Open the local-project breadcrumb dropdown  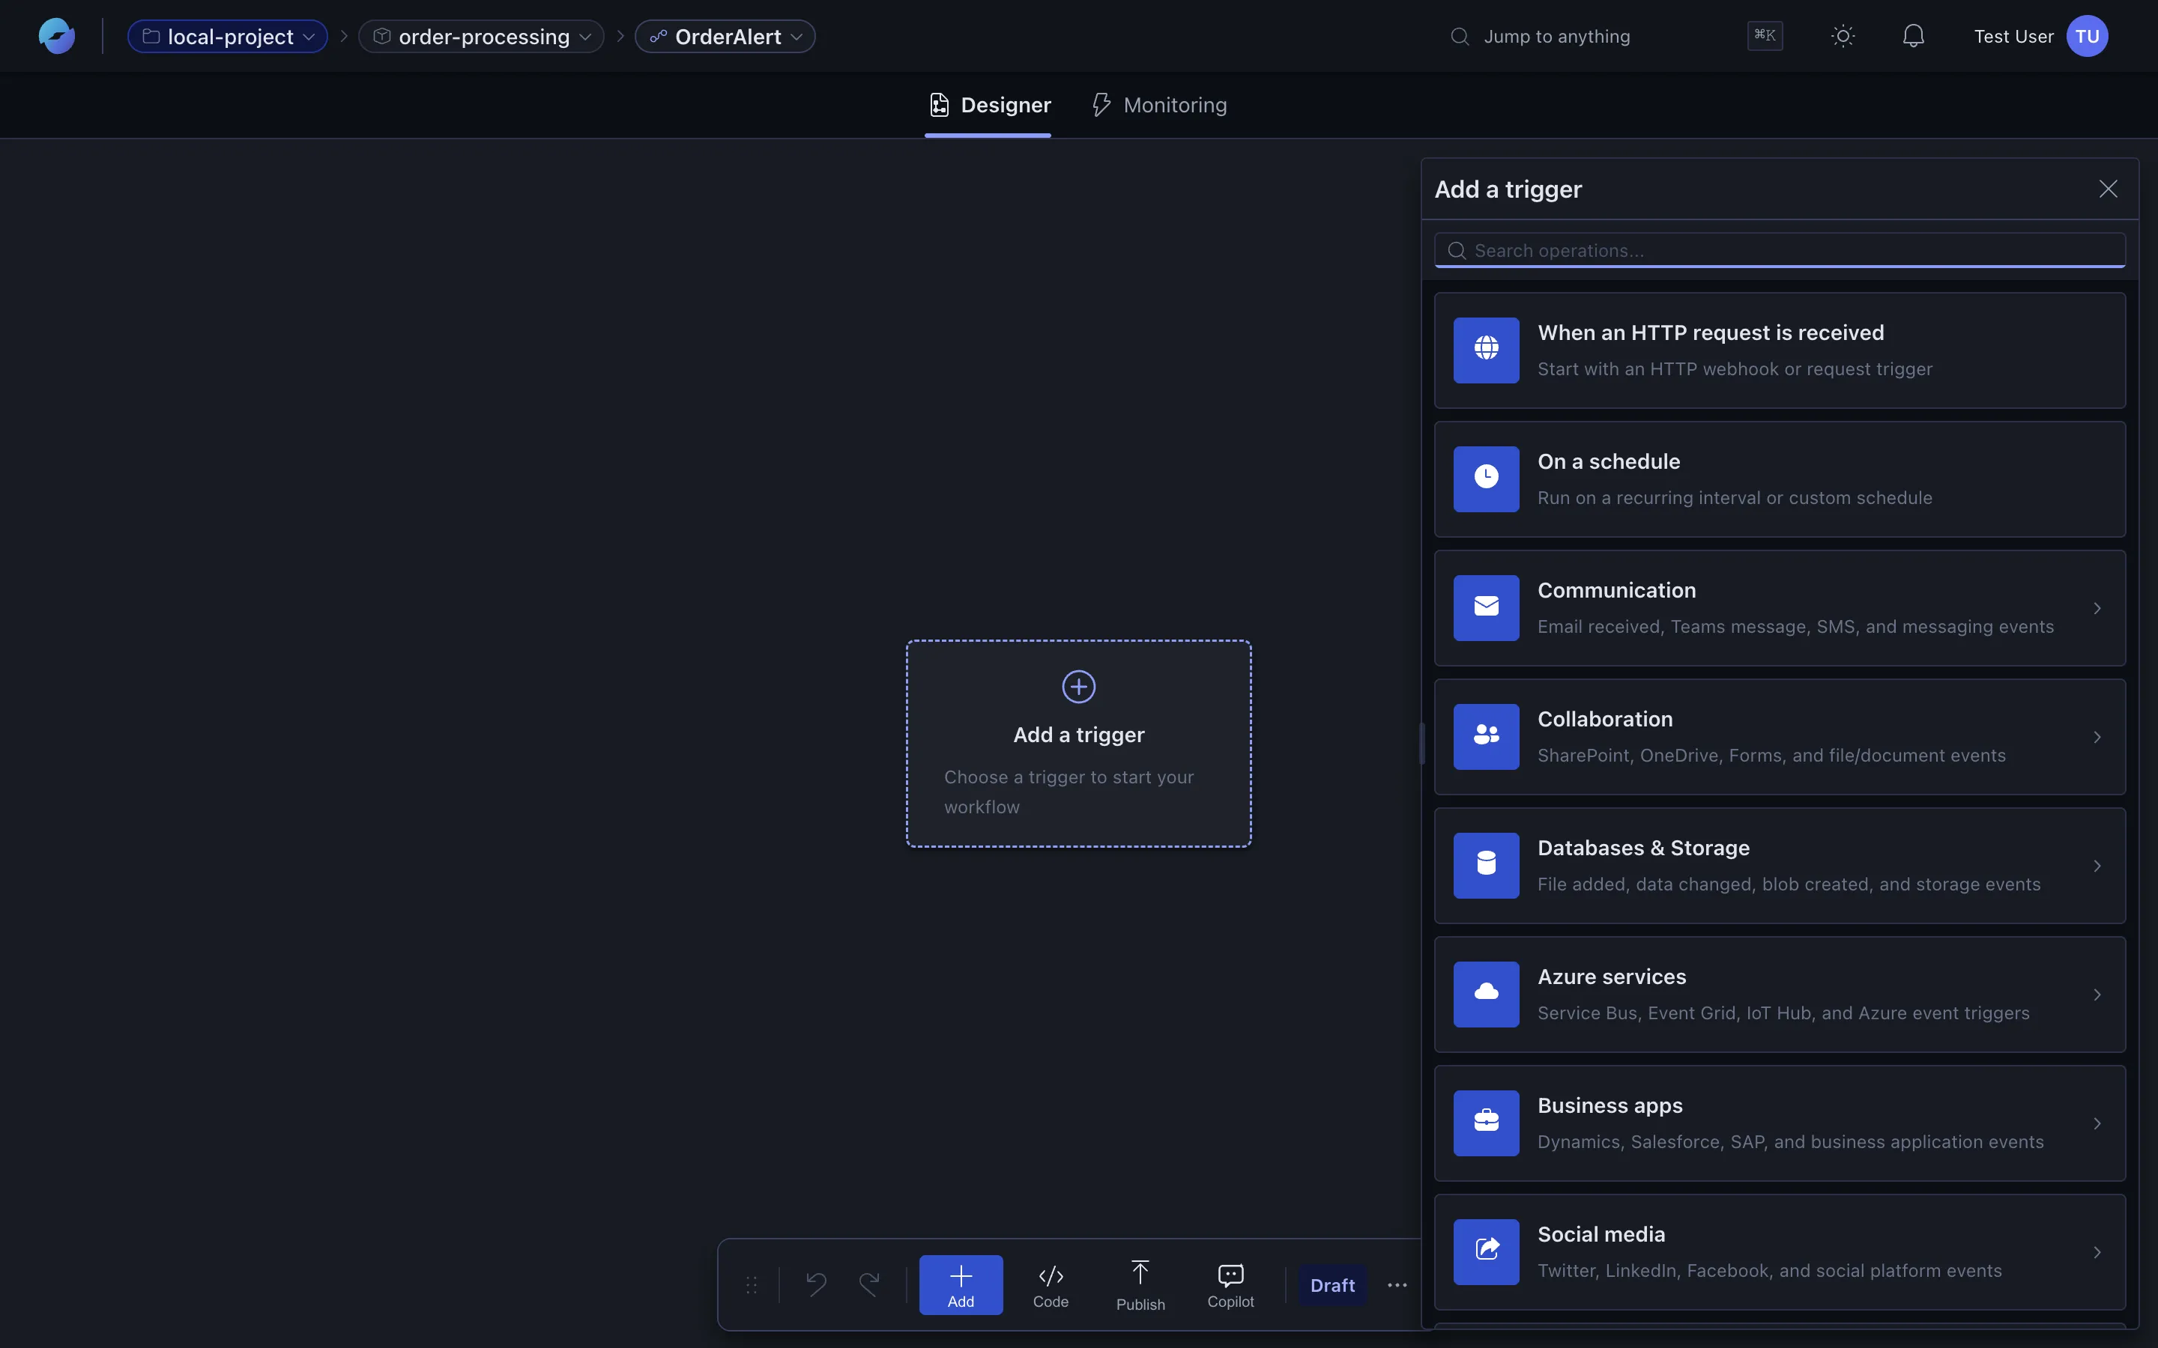tap(227, 37)
